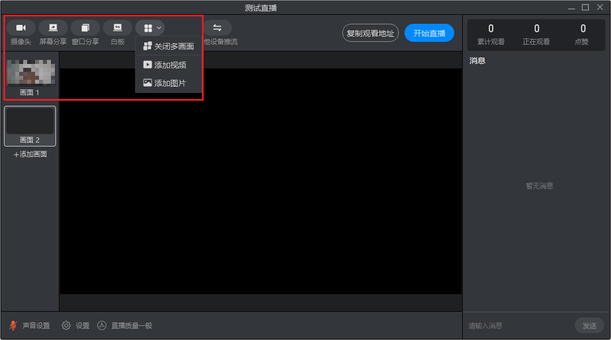
Task: Check 直播质量一般 stream quality status
Action: tap(132, 326)
